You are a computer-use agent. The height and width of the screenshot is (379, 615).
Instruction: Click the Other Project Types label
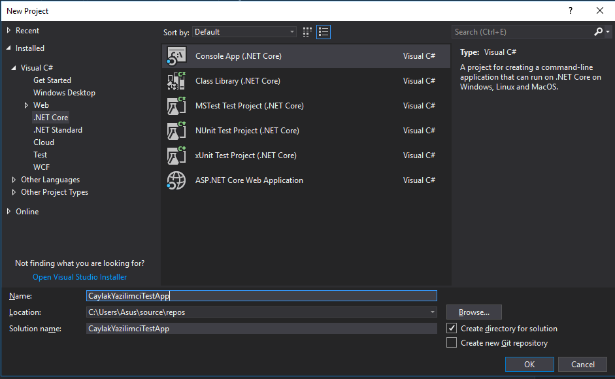click(x=54, y=192)
